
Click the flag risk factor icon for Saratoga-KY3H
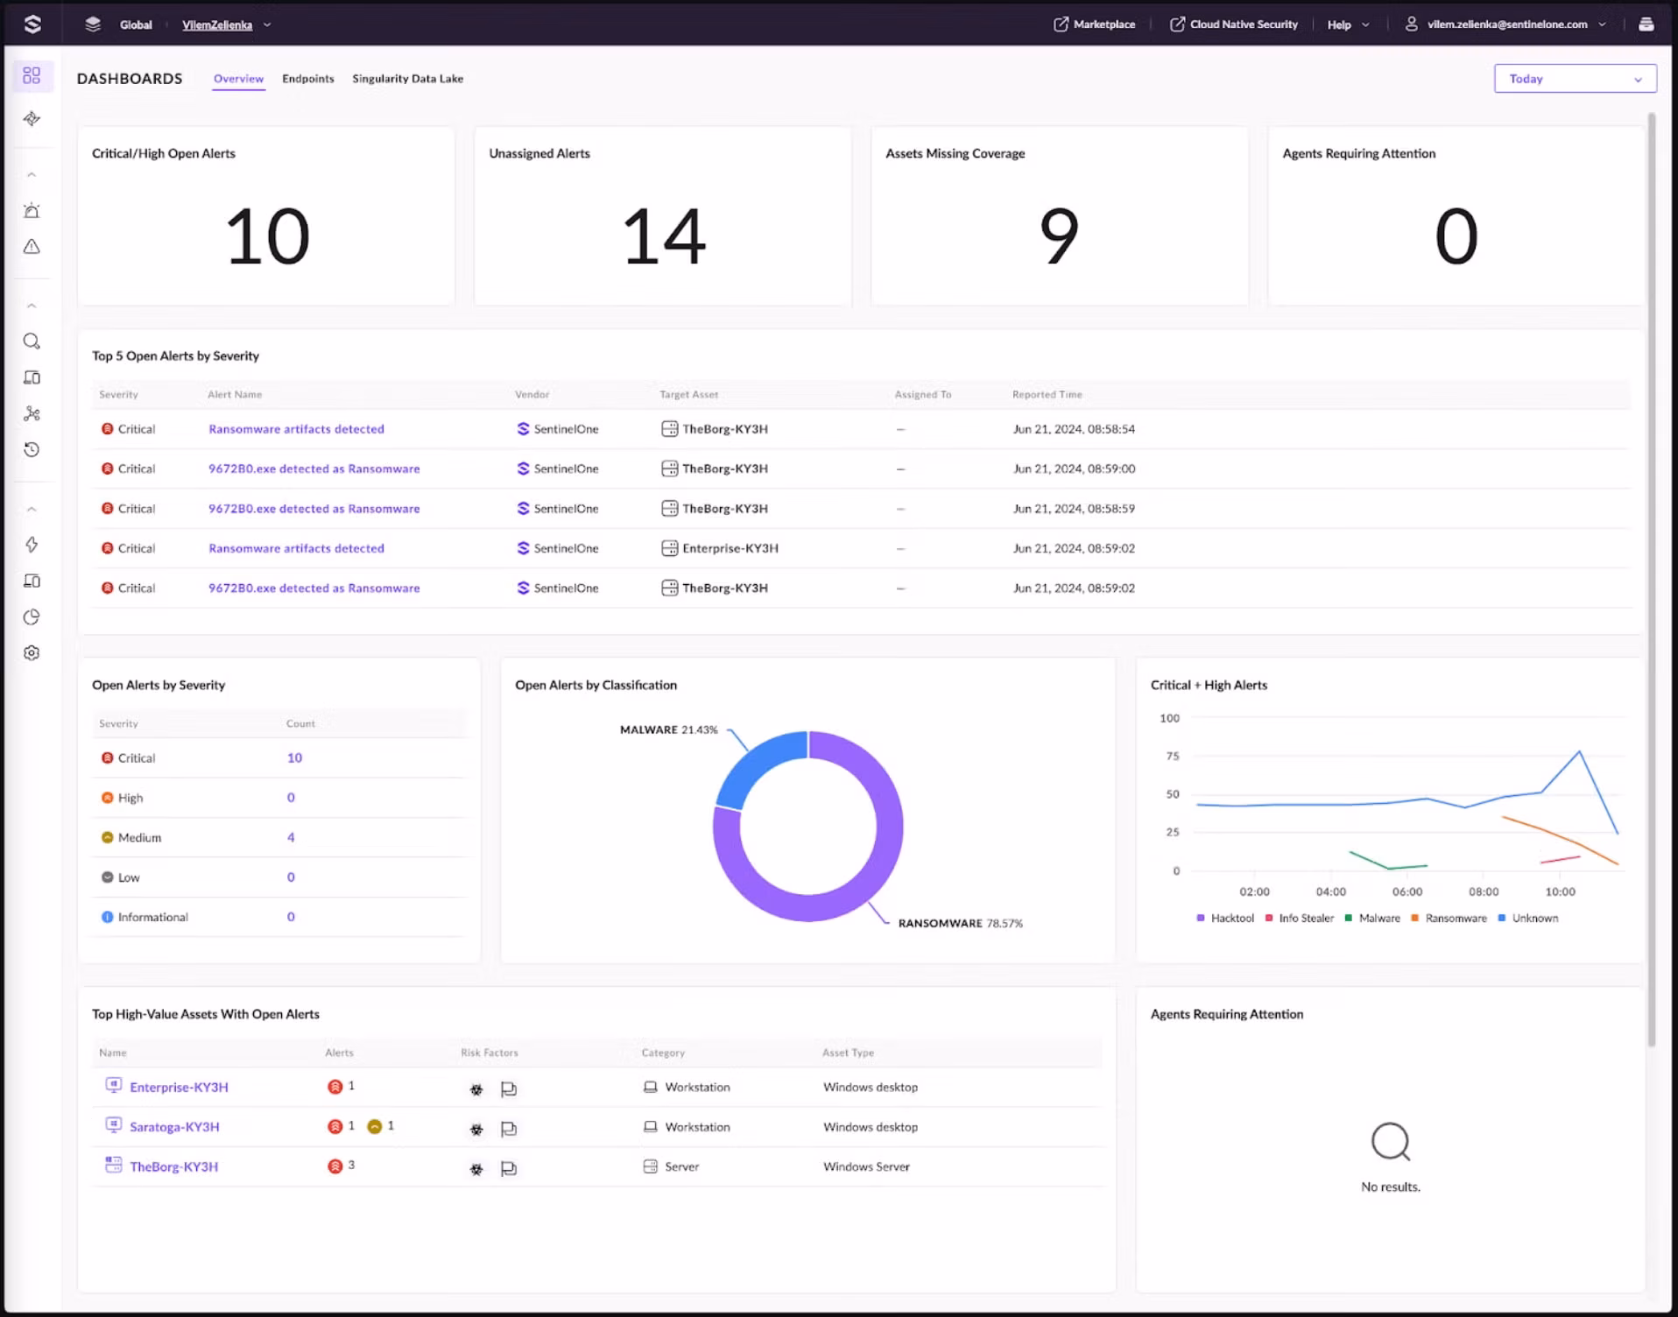pyautogui.click(x=508, y=1129)
